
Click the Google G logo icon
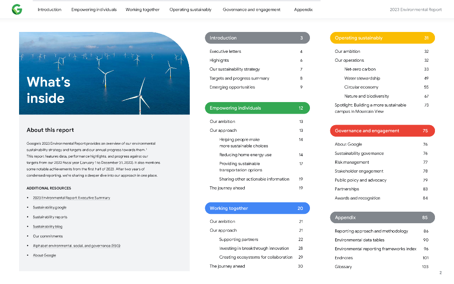click(x=17, y=9)
